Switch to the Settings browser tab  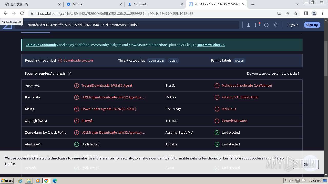tap(94, 4)
